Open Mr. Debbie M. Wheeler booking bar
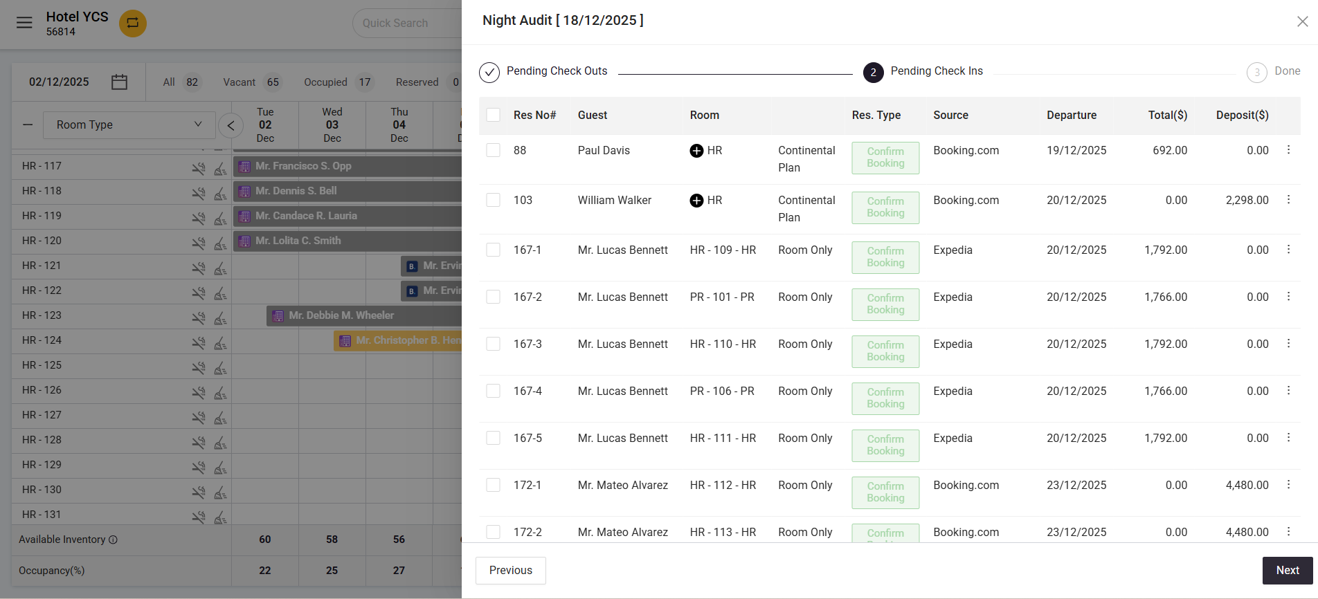The image size is (1318, 599). (364, 315)
